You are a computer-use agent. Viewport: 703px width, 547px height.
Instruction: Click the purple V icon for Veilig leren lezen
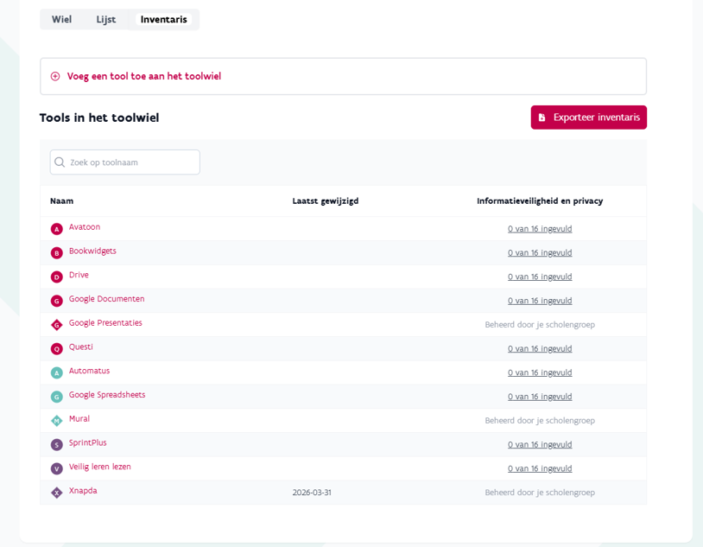tap(56, 469)
